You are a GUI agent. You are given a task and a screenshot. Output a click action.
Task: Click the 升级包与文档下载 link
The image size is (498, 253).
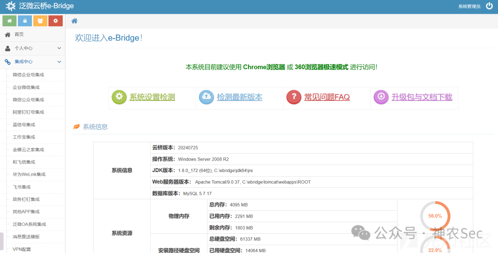[x=422, y=97]
